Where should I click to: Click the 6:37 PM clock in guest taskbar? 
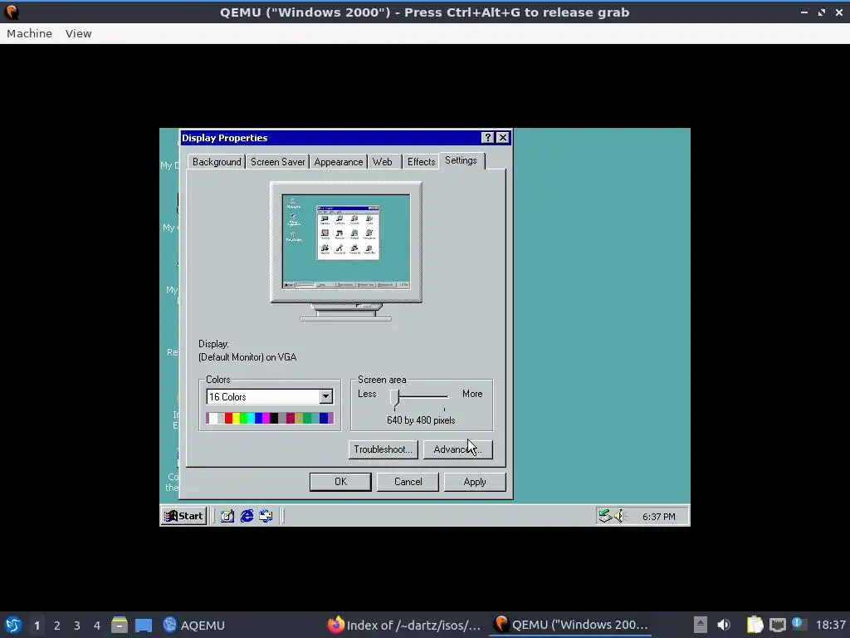658,517
